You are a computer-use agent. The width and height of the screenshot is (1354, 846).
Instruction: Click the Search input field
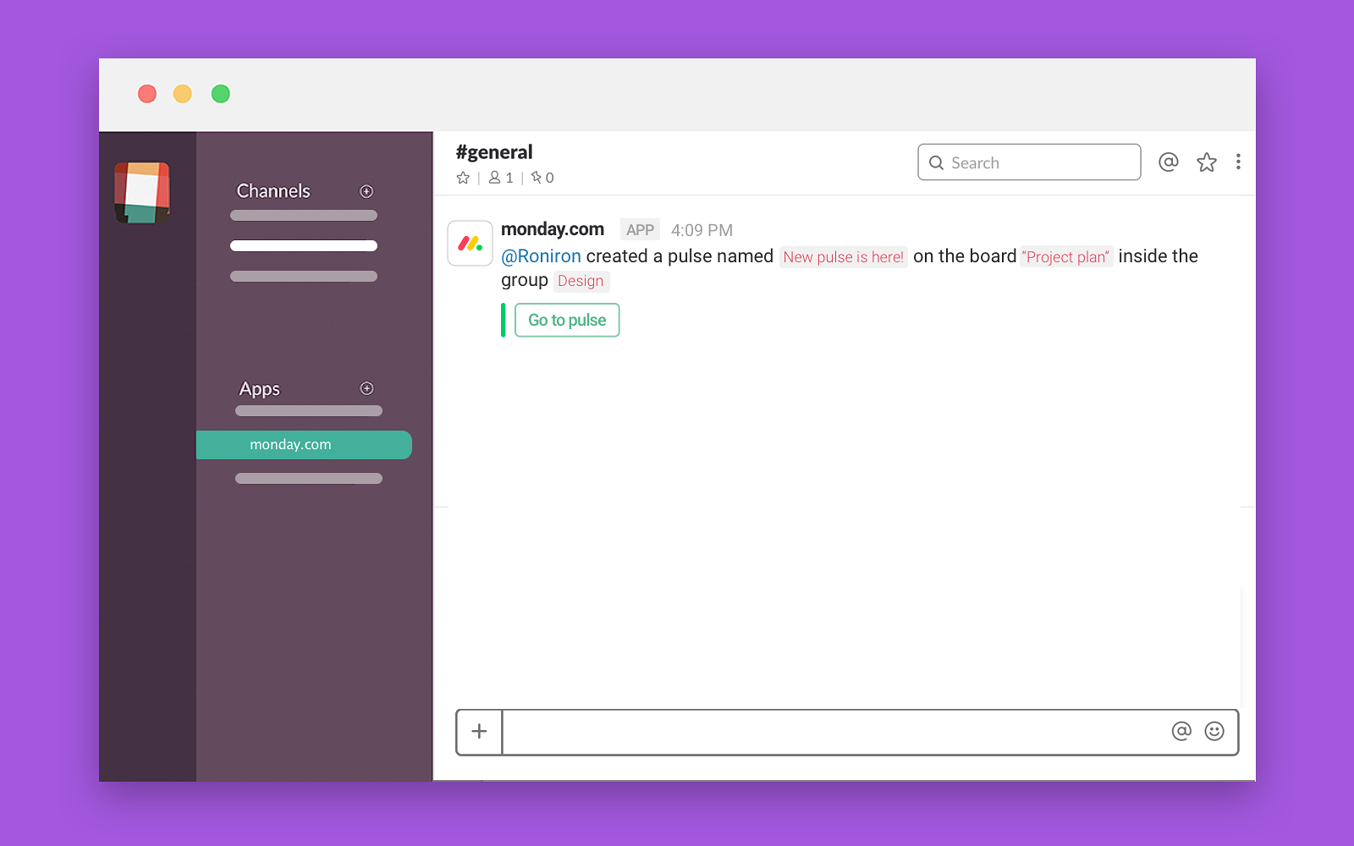point(1029,162)
